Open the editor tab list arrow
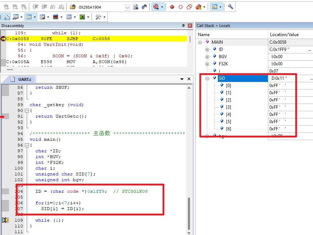This screenshot has height=235, width=313. coord(182,79)
